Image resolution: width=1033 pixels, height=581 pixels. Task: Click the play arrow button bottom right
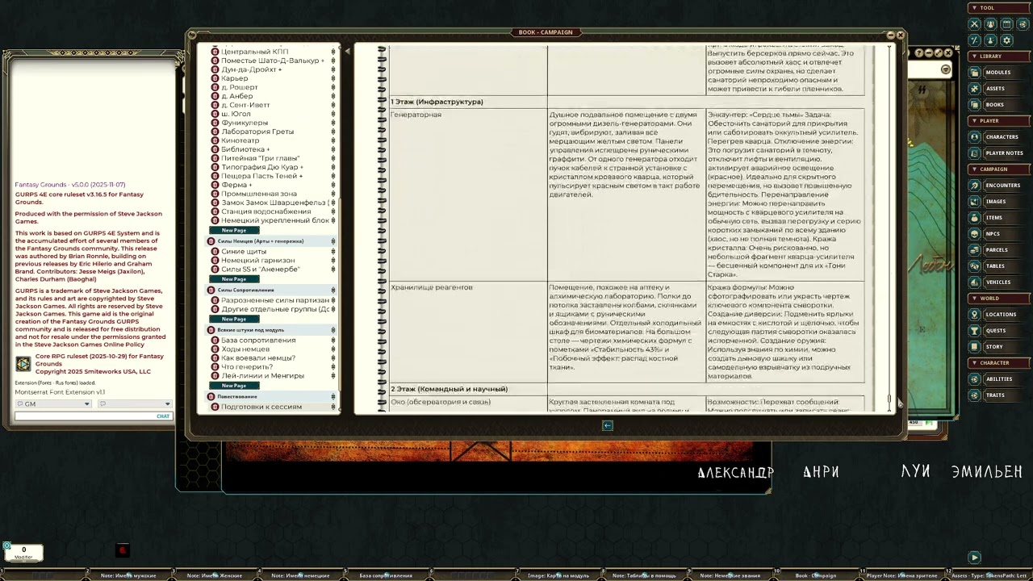[974, 558]
